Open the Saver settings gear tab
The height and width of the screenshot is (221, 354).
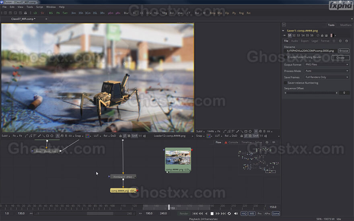click(340, 41)
